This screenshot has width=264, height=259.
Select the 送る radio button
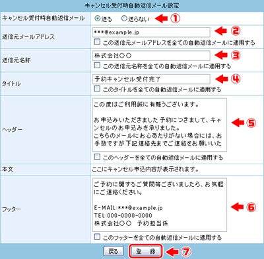click(98, 19)
